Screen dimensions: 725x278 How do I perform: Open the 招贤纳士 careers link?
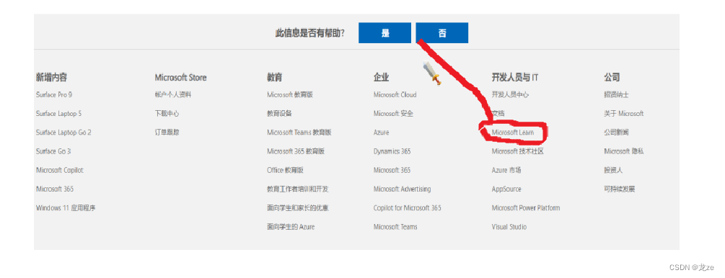coord(616,94)
